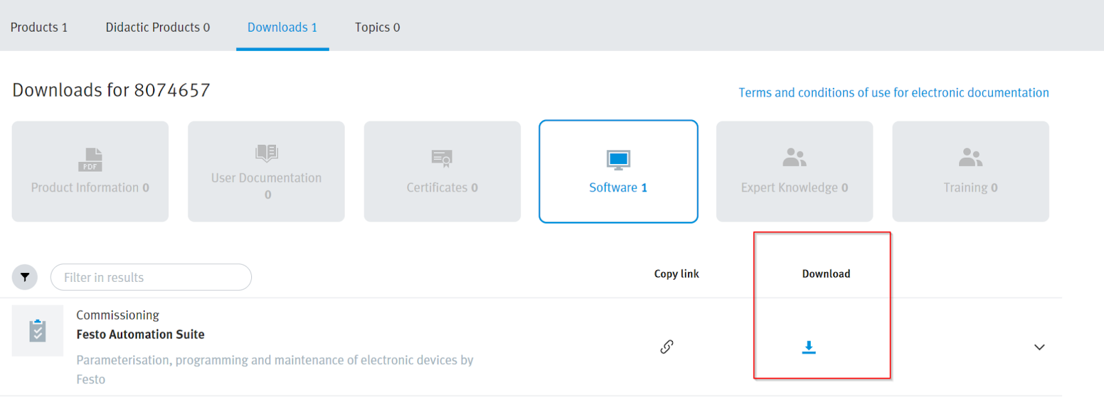This screenshot has width=1104, height=417.
Task: Open the Didactic Products 0 tab
Action: click(157, 27)
